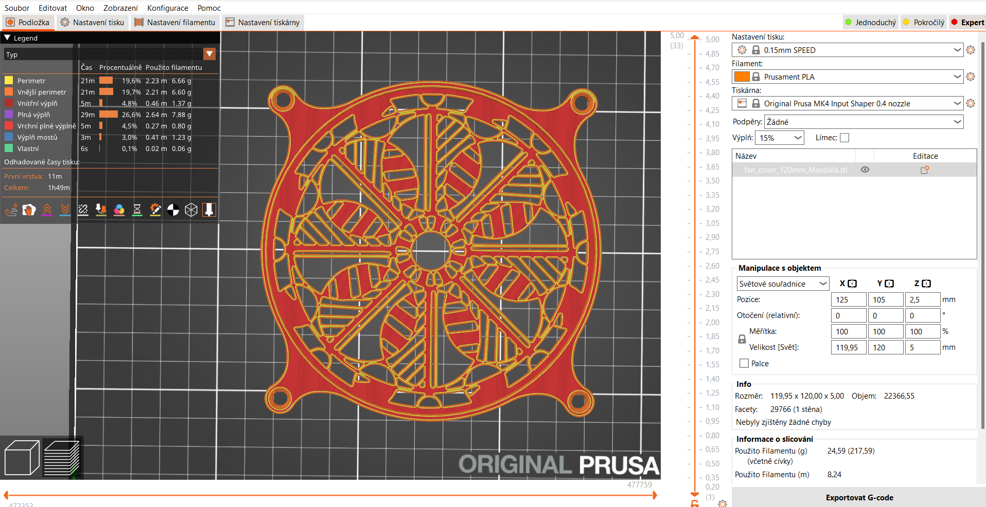
Task: Toggle color changes circles icon
Action: point(119,210)
